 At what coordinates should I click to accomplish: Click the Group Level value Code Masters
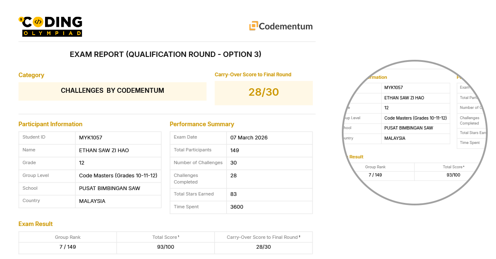118,176
